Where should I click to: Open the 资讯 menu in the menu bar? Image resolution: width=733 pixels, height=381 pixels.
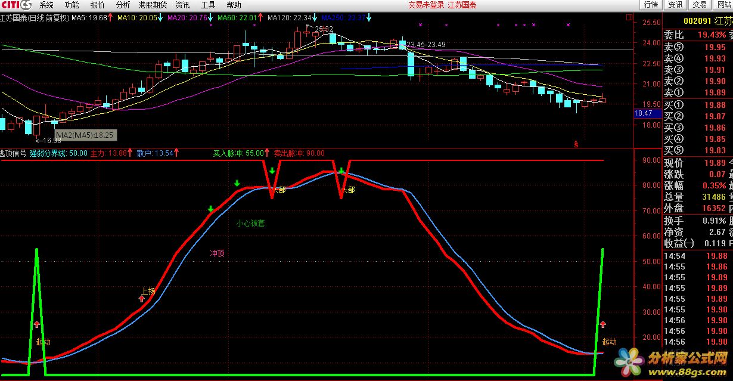(183, 5)
